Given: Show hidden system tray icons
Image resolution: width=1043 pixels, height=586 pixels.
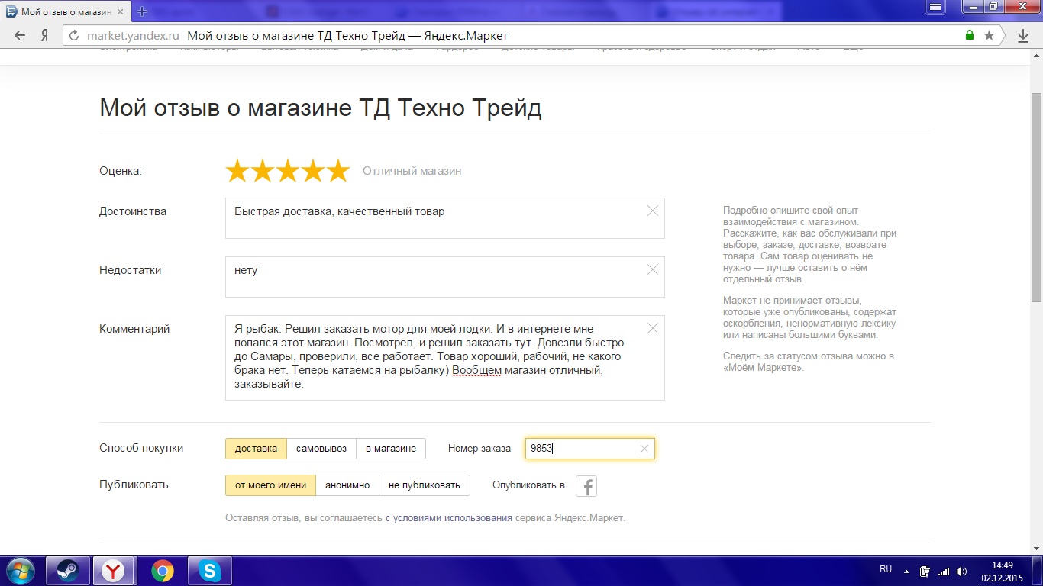Looking at the screenshot, I should [x=907, y=571].
